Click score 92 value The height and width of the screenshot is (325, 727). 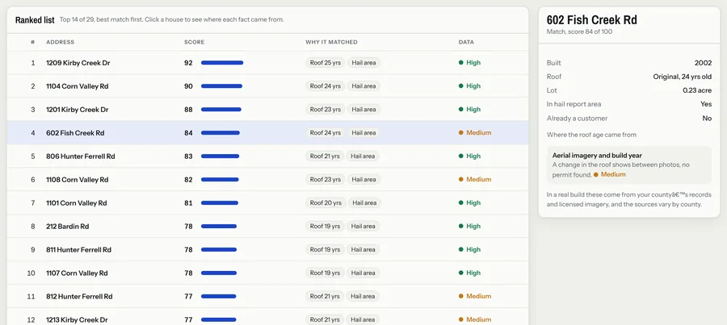coord(188,63)
